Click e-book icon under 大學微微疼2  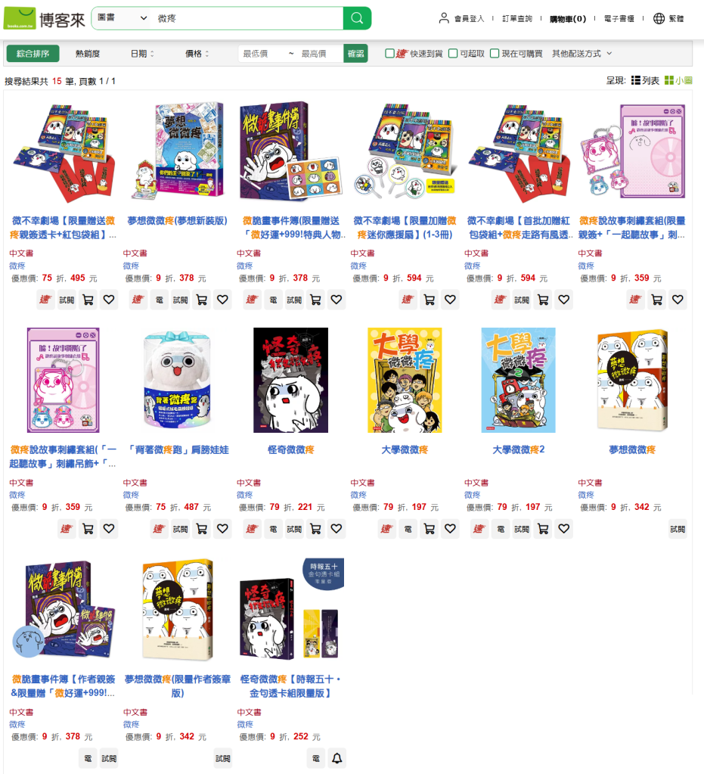(x=501, y=529)
